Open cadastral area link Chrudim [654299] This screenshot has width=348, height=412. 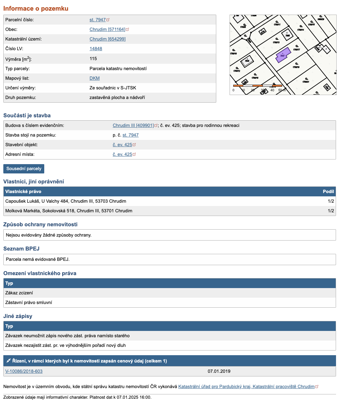coord(107,39)
